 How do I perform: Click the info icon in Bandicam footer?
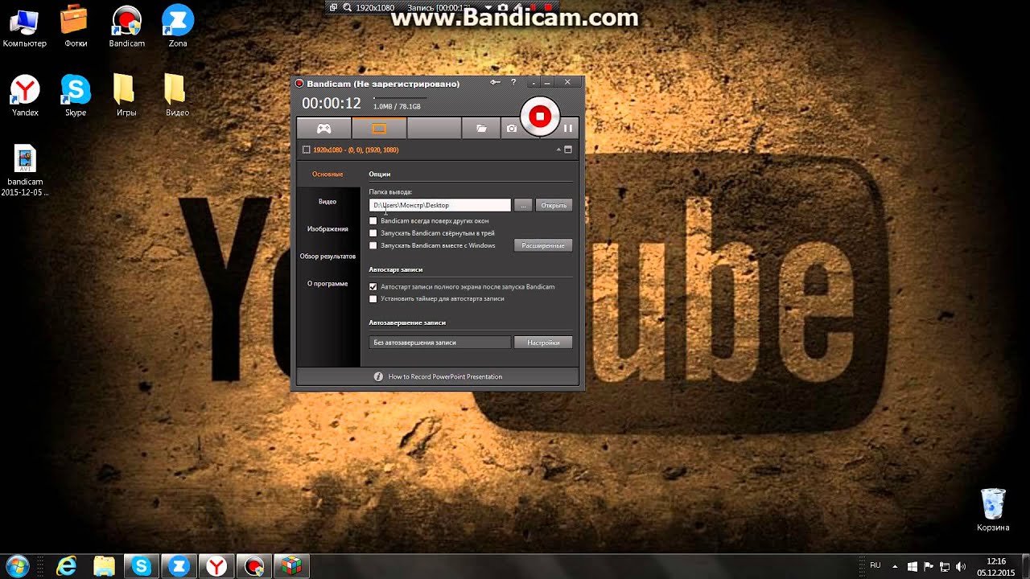tap(378, 376)
